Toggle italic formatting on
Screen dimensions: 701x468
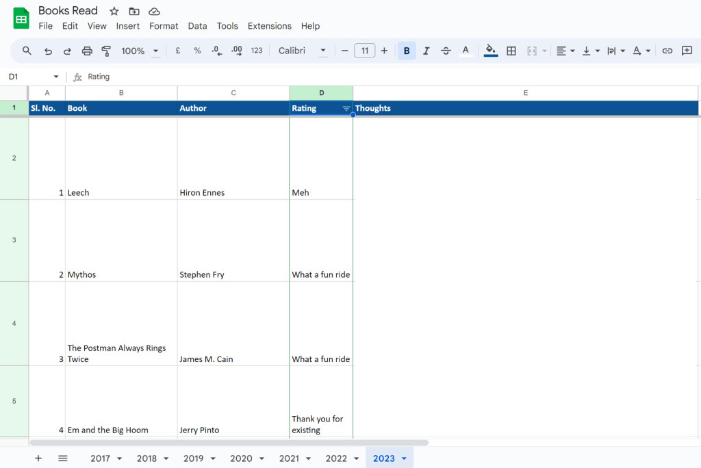point(426,51)
